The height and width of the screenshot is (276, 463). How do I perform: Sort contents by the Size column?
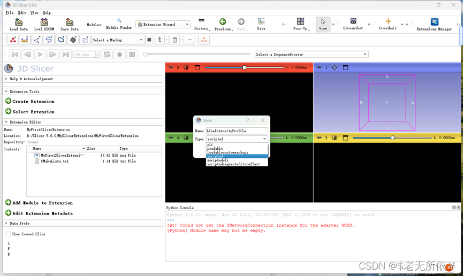pyautogui.click(x=102, y=149)
